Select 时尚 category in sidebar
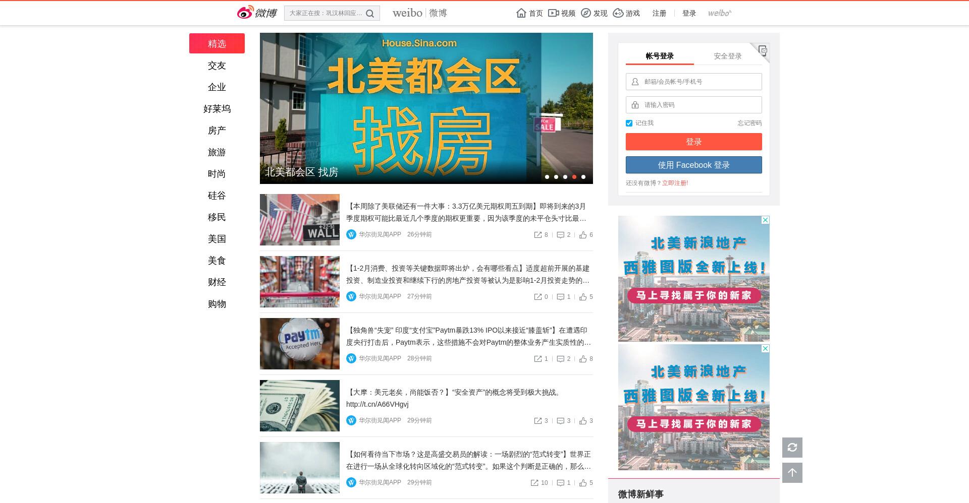Screen dimensions: 969x503 pyautogui.click(x=217, y=174)
